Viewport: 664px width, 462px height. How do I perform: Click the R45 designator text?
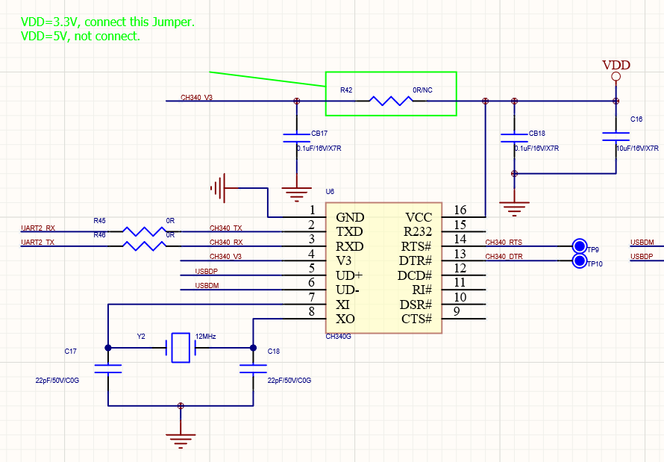(x=99, y=221)
